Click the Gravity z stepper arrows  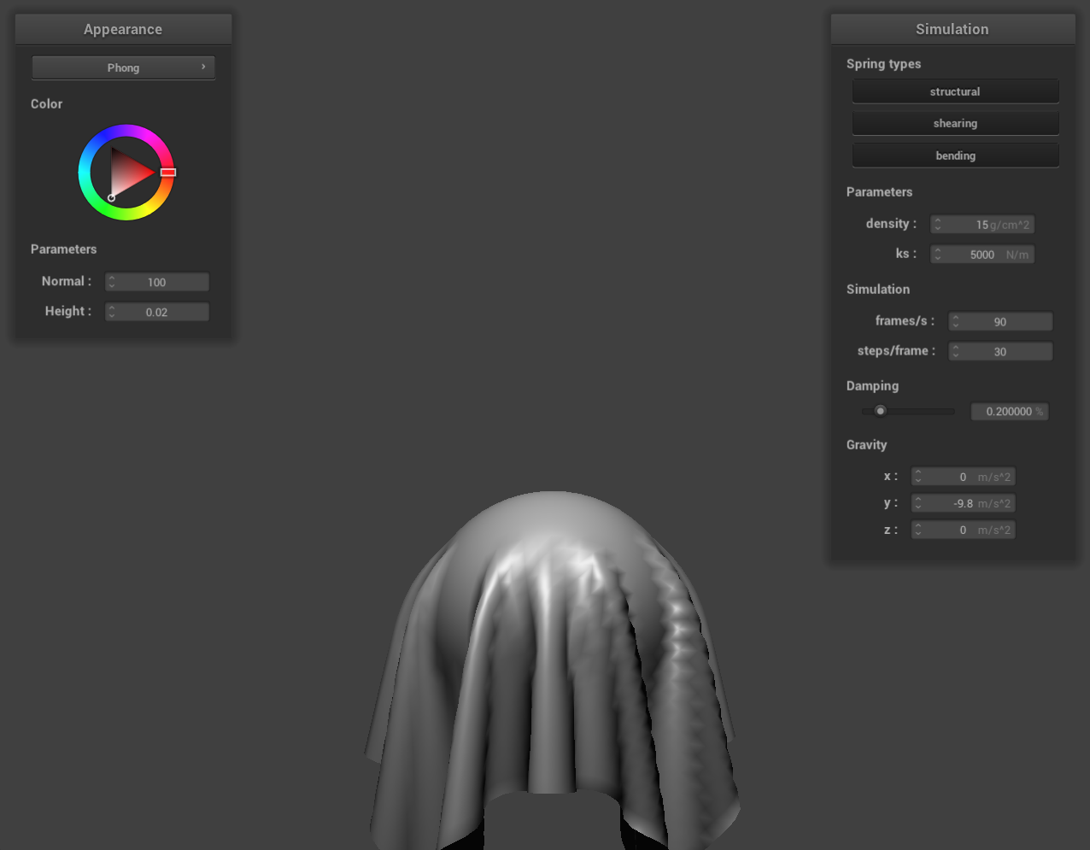(x=918, y=530)
